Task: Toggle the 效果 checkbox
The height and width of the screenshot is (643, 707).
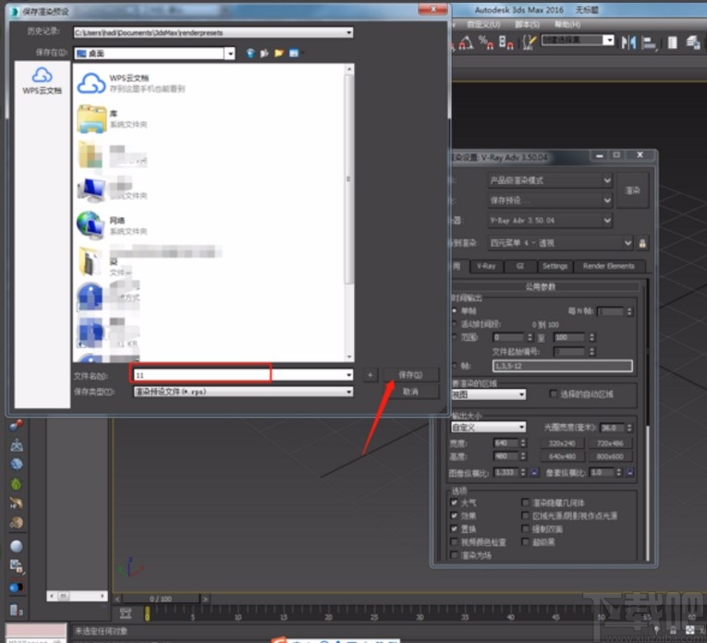Action: pos(455,516)
